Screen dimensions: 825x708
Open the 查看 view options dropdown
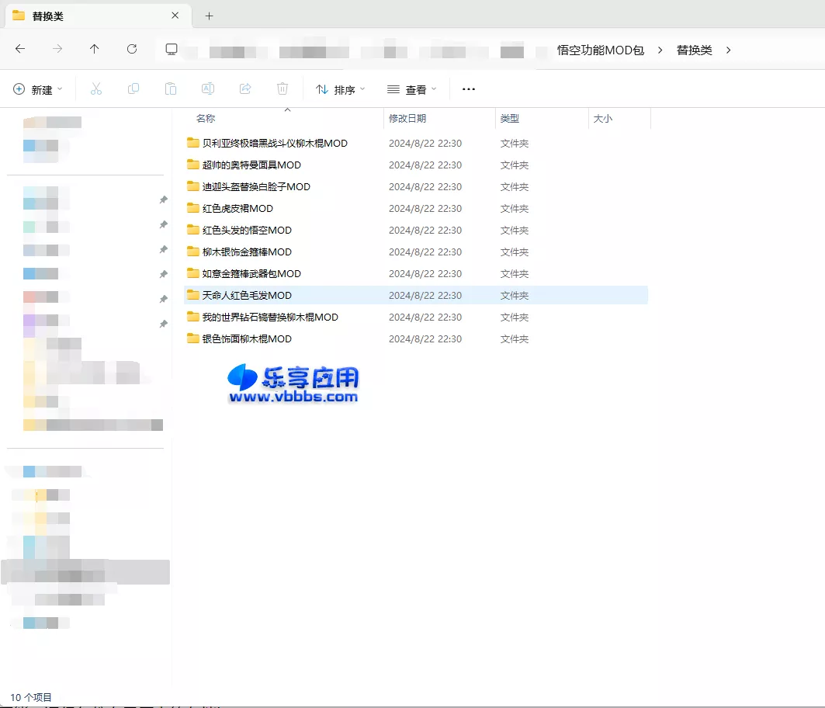tap(412, 89)
